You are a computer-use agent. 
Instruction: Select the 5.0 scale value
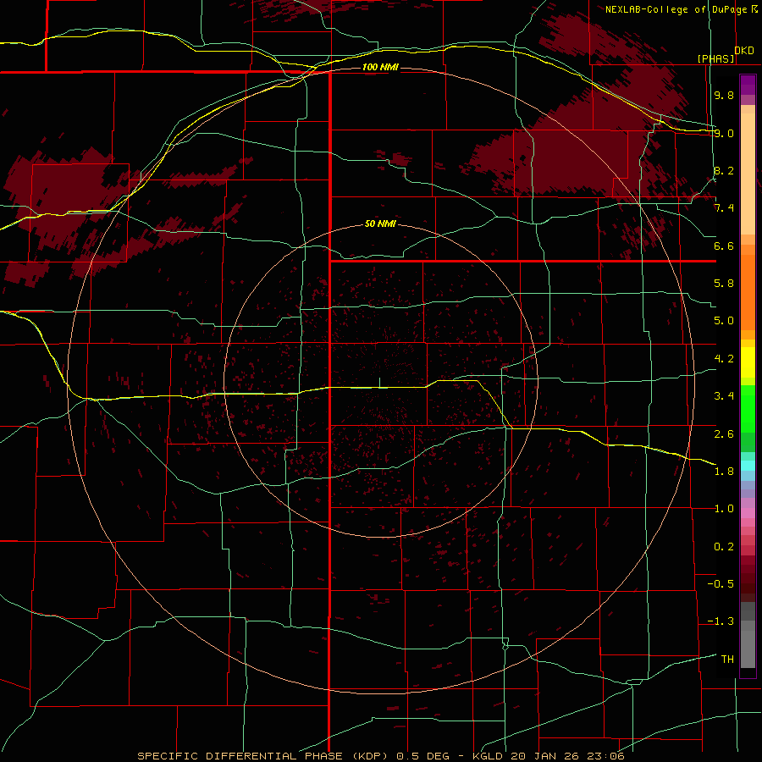coord(724,321)
